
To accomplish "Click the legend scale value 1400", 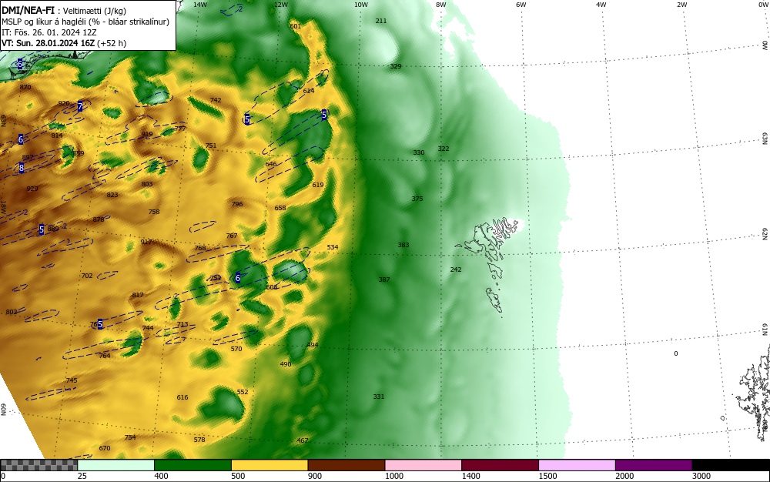I will coord(470,476).
